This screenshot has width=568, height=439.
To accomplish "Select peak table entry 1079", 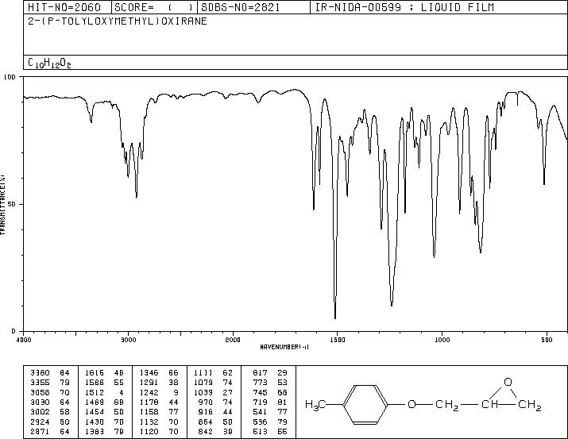I will coord(203,382).
